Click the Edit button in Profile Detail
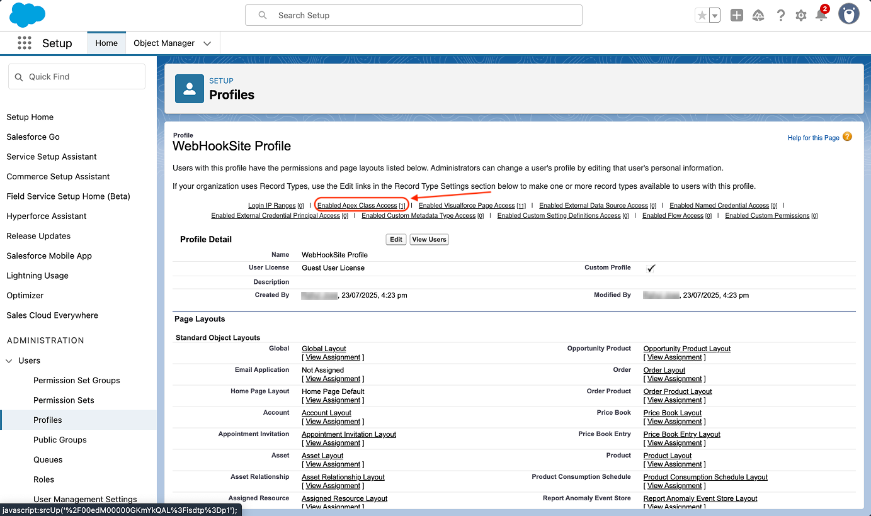The height and width of the screenshot is (516, 871). pos(396,239)
